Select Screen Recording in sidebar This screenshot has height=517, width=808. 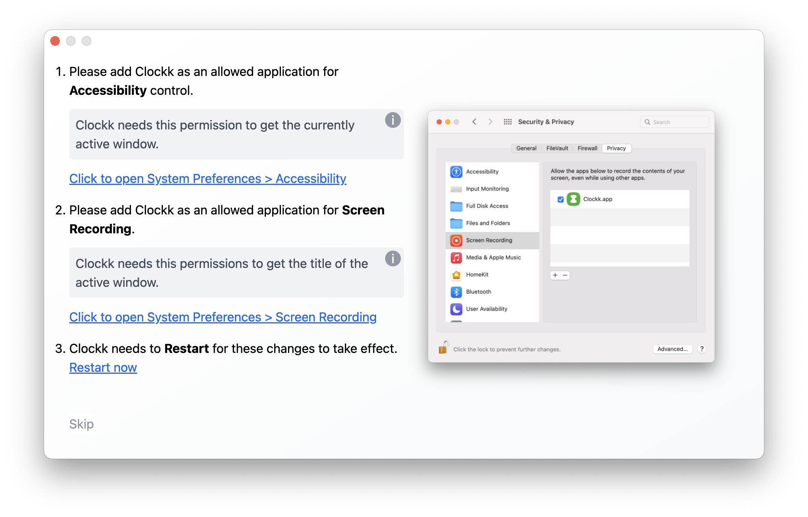point(489,240)
